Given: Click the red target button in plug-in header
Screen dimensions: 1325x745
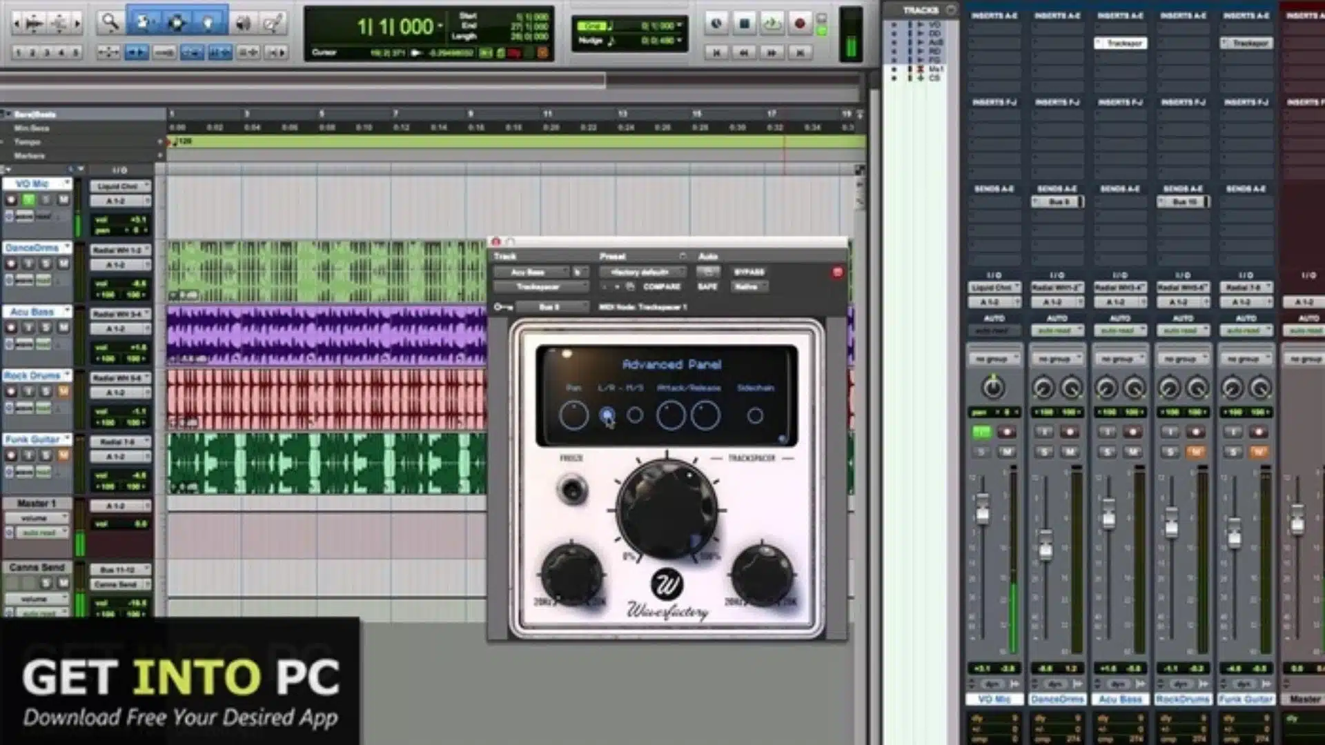Looking at the screenshot, I should 837,272.
